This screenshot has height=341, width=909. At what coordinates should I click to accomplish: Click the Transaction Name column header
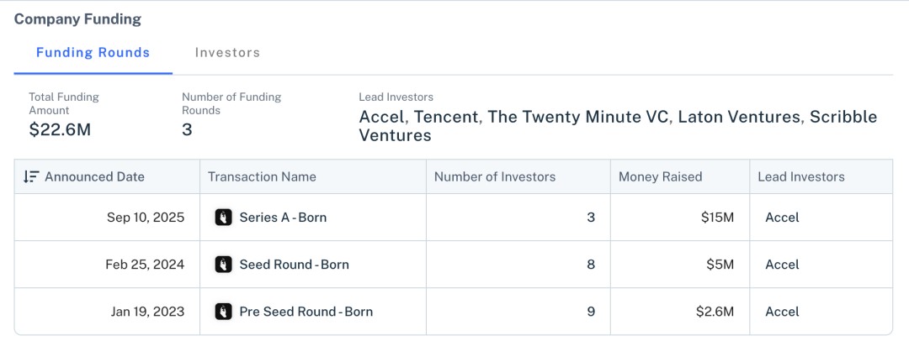(262, 176)
